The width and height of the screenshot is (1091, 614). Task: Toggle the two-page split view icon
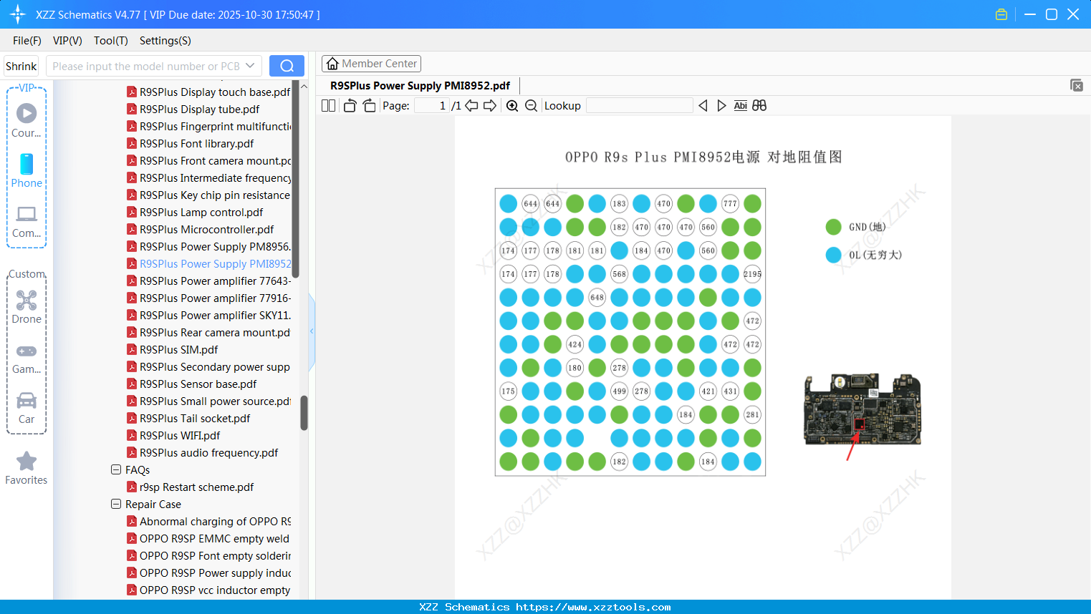tap(328, 105)
